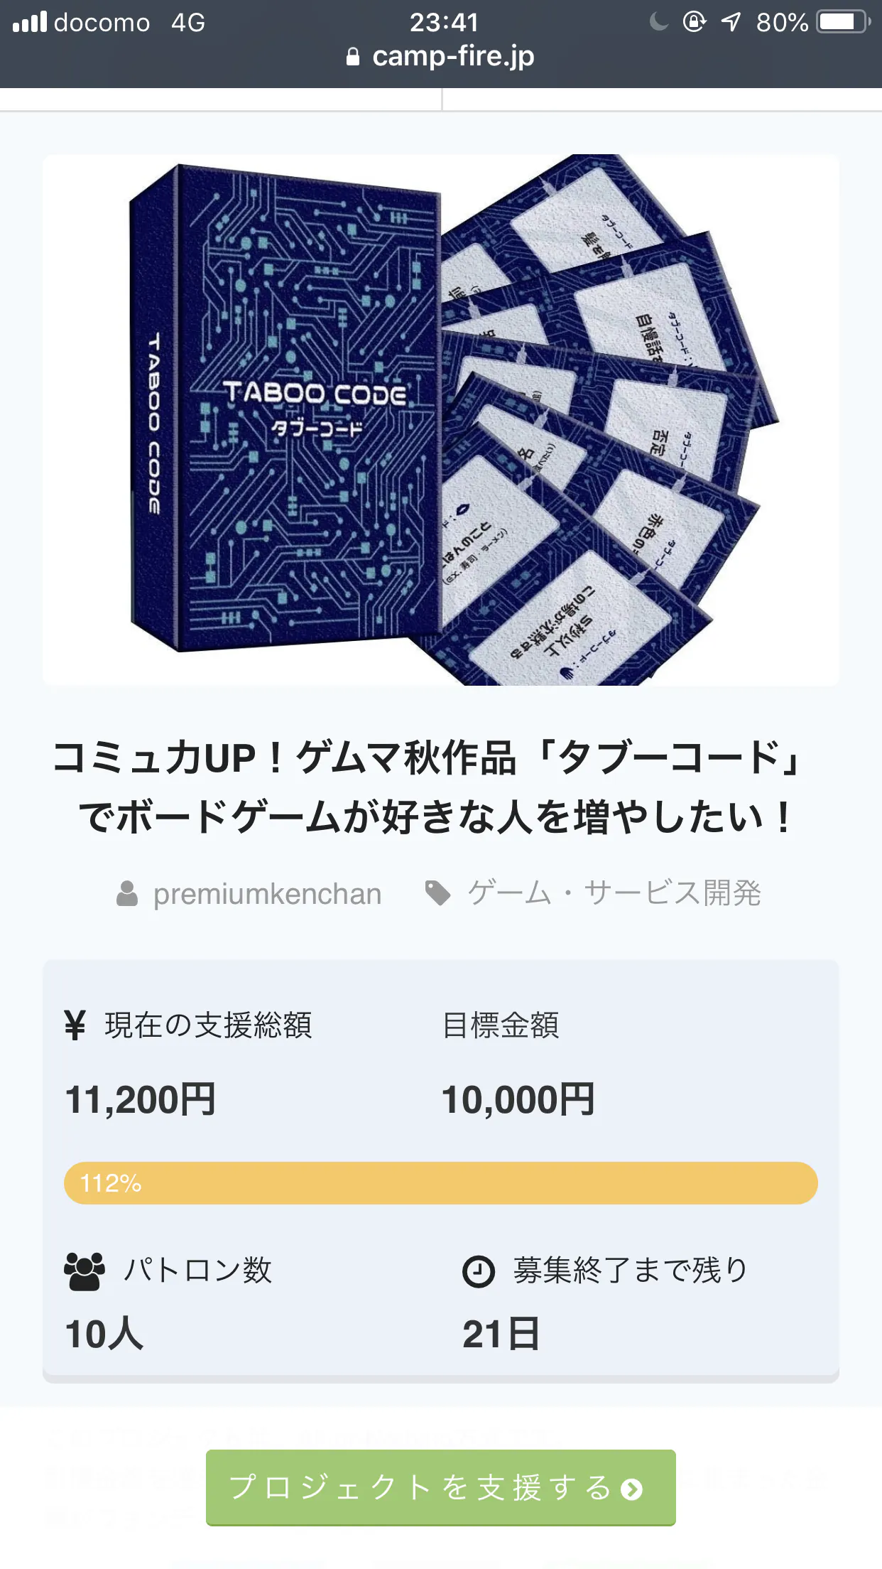Tap the Taboo Code product image
Screen dimensions: 882x1569
pyautogui.click(x=440, y=419)
